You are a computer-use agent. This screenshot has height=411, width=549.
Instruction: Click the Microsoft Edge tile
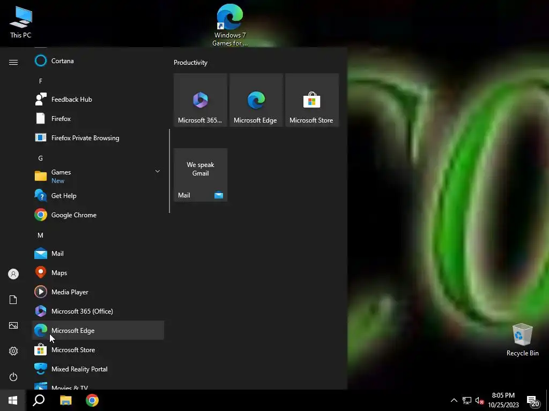(256, 100)
